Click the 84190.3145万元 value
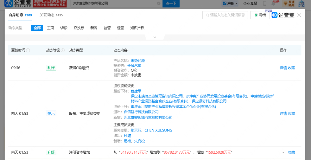Screen dimensions: 311x160 coord(134,153)
